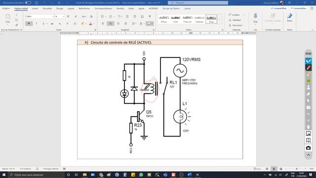
Task: Increase font size with the grow icon
Action: point(68,16)
